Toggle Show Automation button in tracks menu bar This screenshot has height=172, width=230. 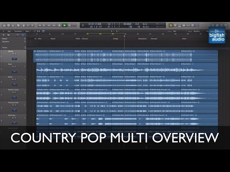(x=34, y=32)
